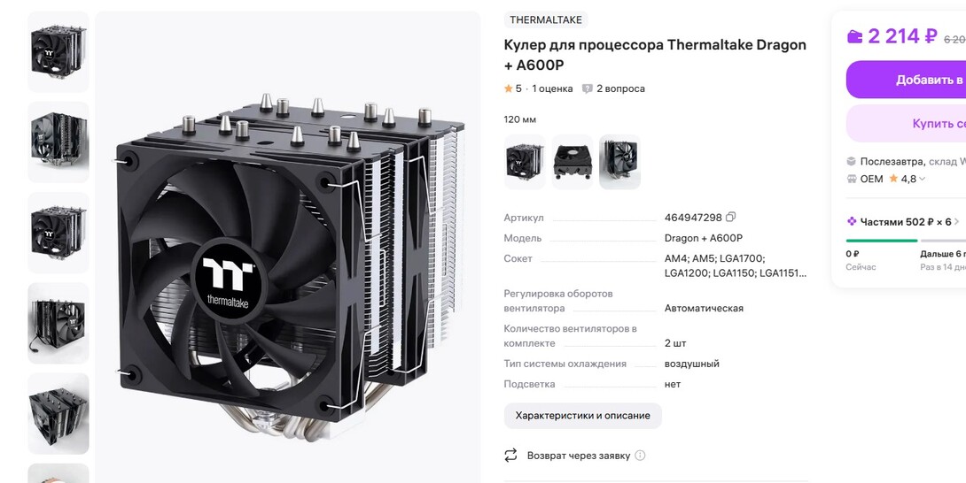Click the OEM seller shop icon

click(x=852, y=179)
